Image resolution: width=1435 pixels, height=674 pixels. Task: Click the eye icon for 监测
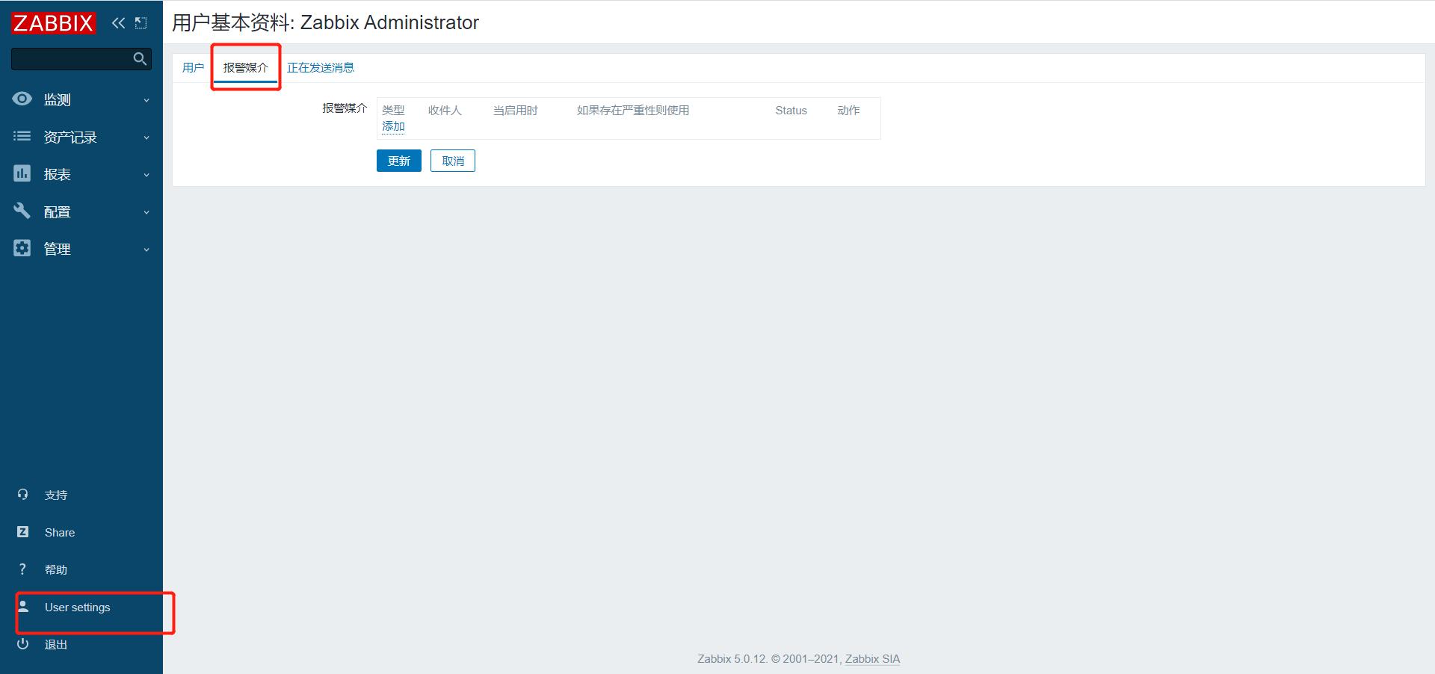point(22,99)
